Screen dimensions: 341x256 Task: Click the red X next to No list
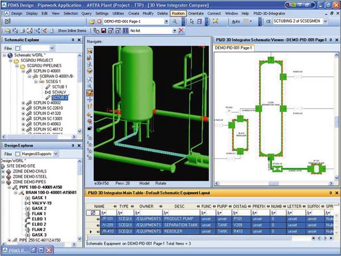(x=181, y=31)
